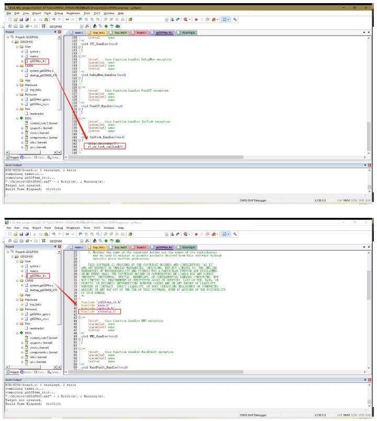This screenshot has width=377, height=421.
Task: Click CMSIS-DAP Debugger status in license-text window
Action: [253, 415]
